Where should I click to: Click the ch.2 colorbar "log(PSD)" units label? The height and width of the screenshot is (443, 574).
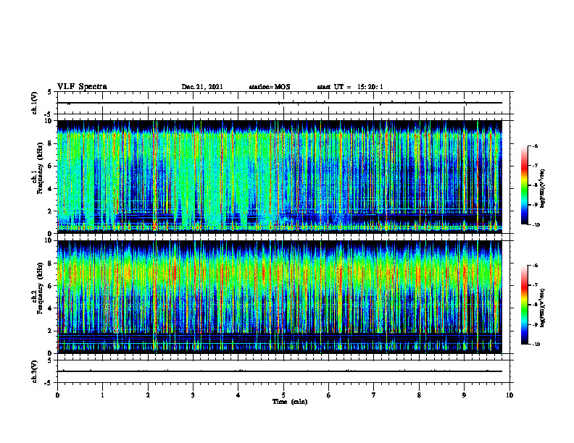coord(543,308)
